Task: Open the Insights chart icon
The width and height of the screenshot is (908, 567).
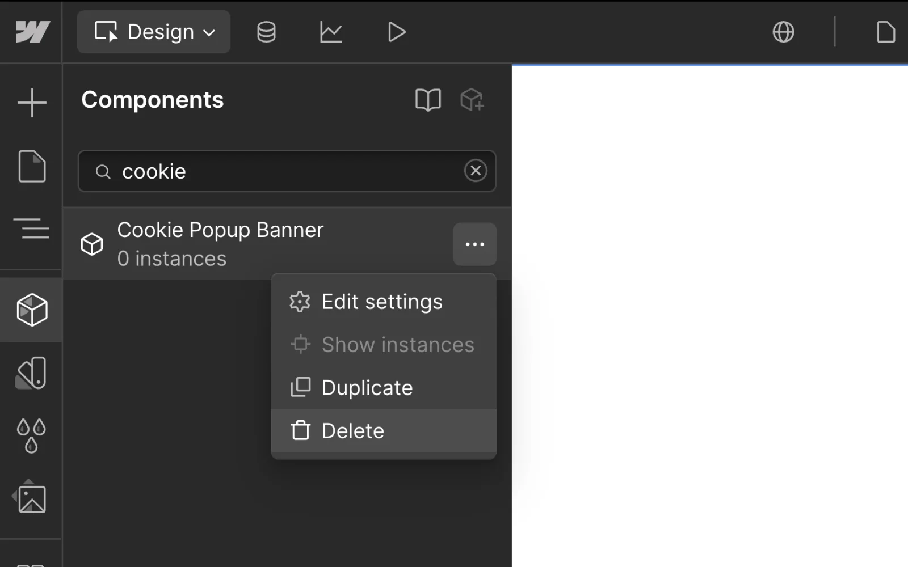Action: click(331, 32)
